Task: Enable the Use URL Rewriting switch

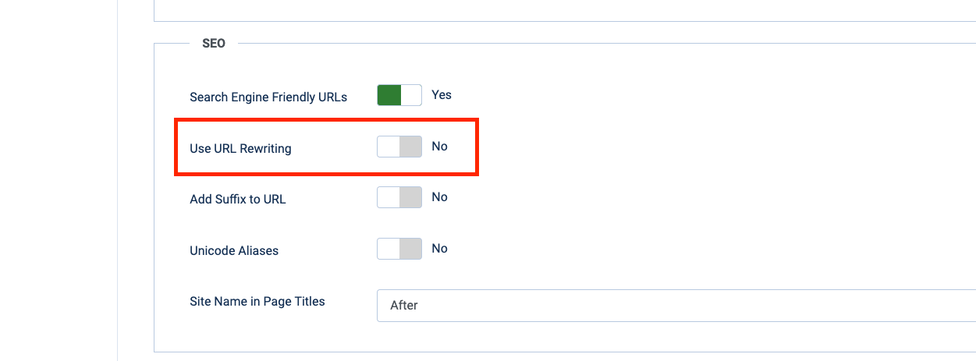Action: pos(399,147)
